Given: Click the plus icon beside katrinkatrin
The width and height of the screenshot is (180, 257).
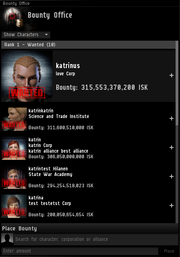Looking at the screenshot, I should (x=171, y=118).
